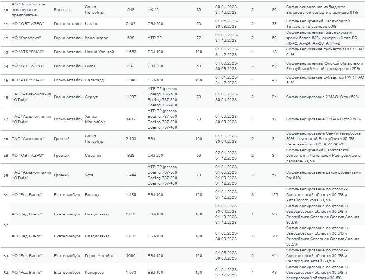
Task: Click the 'Сургут' destination cell
Action: (91, 97)
